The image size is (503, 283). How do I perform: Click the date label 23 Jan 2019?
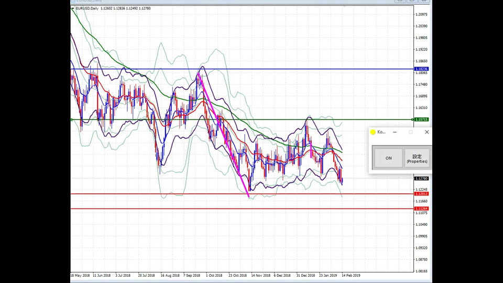(328, 275)
